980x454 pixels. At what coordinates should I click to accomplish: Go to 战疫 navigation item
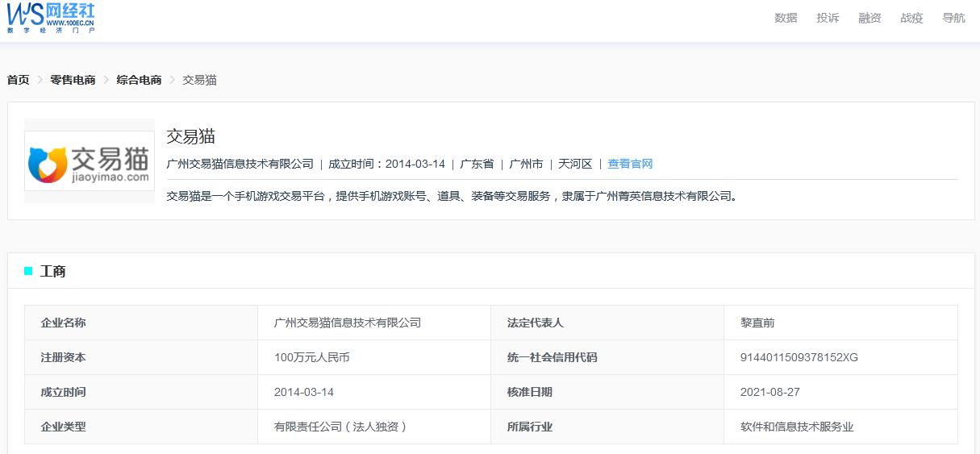point(911,18)
